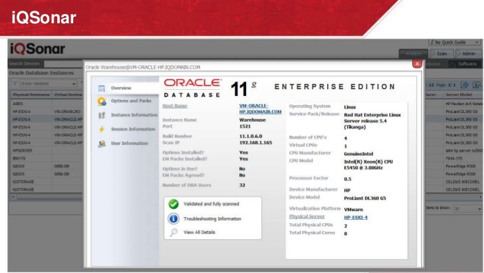Click the Instance Name value Warehouse
This screenshot has width=484, height=273.
tap(253, 120)
